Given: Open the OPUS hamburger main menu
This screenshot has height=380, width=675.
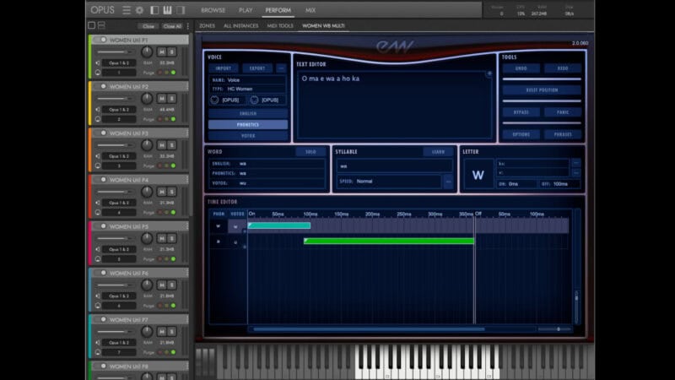Looking at the screenshot, I should (x=127, y=10).
